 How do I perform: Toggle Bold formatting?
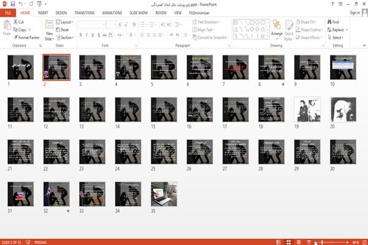pos(81,35)
